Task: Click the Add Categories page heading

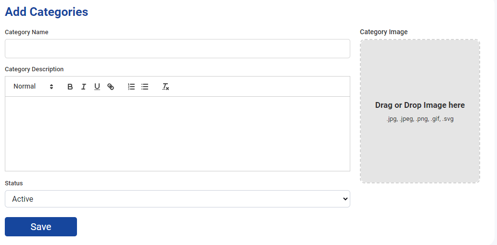Action: 47,12
